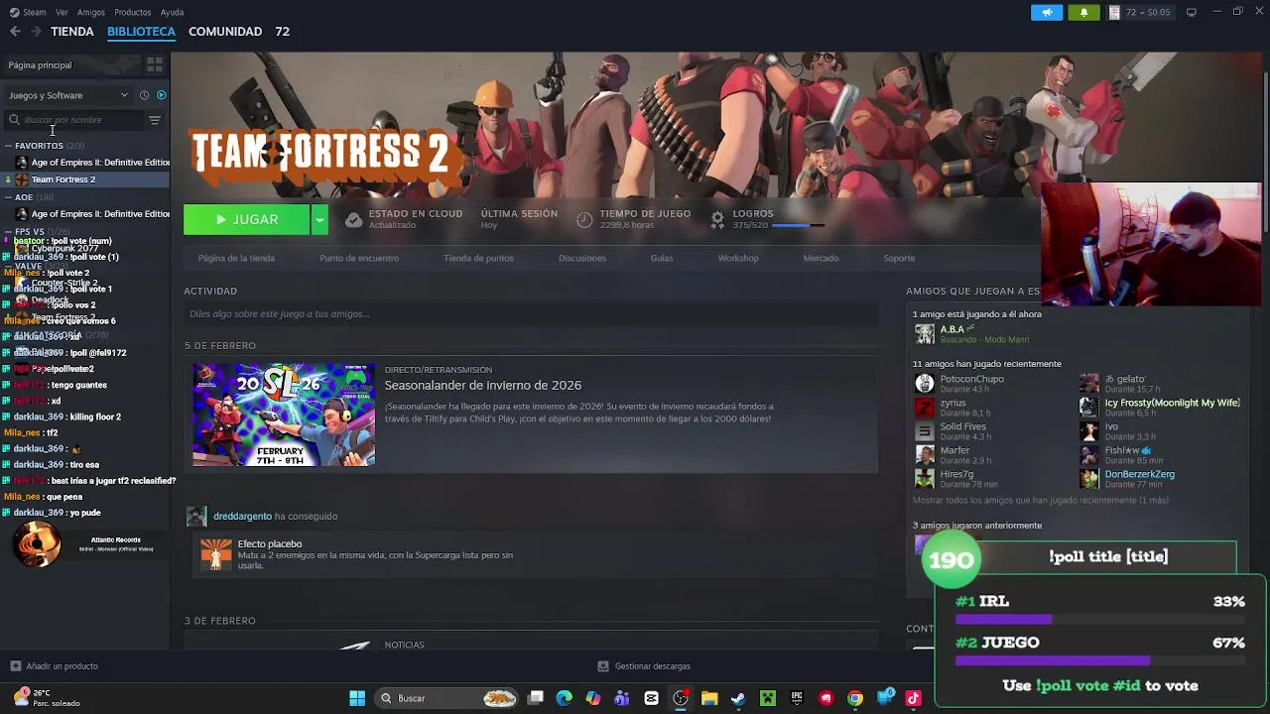Switch to the COMUNIDAD tab

pos(225,32)
